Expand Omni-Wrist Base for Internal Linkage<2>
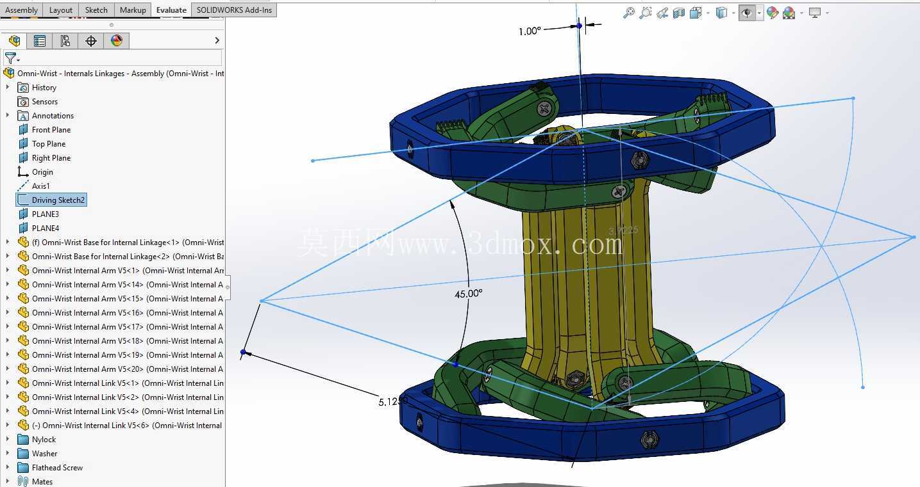 click(8, 257)
